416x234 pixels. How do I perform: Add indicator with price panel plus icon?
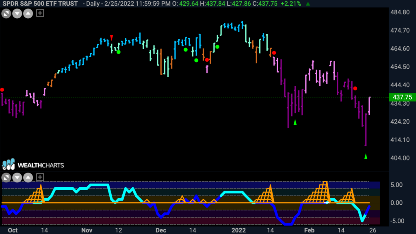tap(40, 13)
